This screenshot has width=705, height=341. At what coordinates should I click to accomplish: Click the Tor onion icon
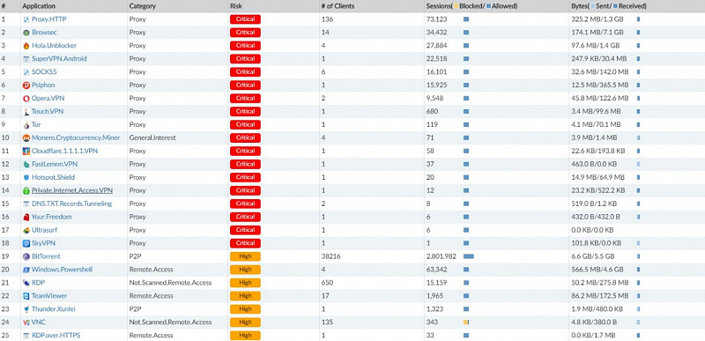pos(26,125)
